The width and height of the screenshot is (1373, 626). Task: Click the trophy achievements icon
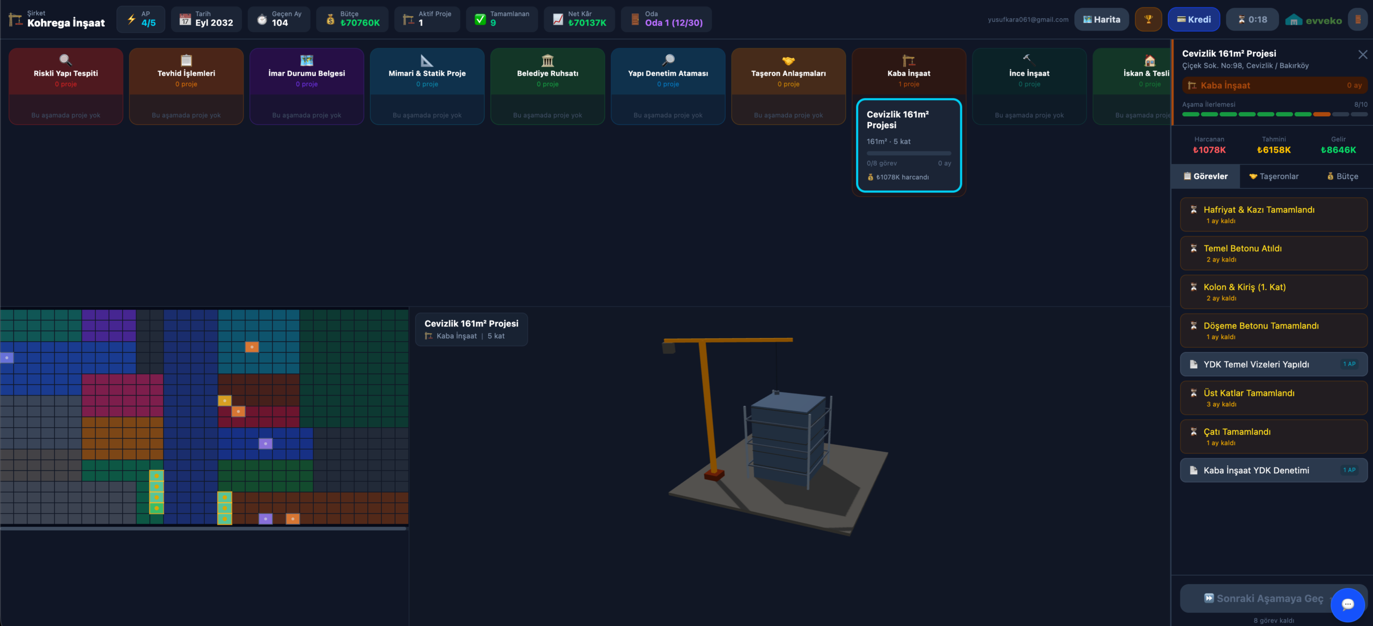pos(1148,20)
